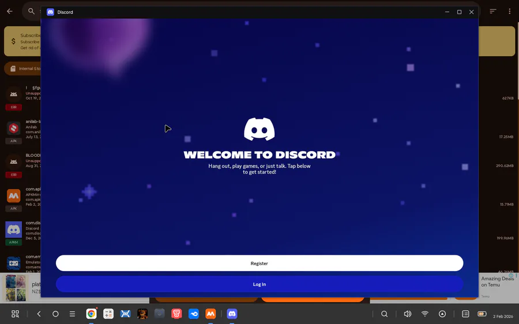Click the taskbar Recents three-line icon

pos(72,314)
